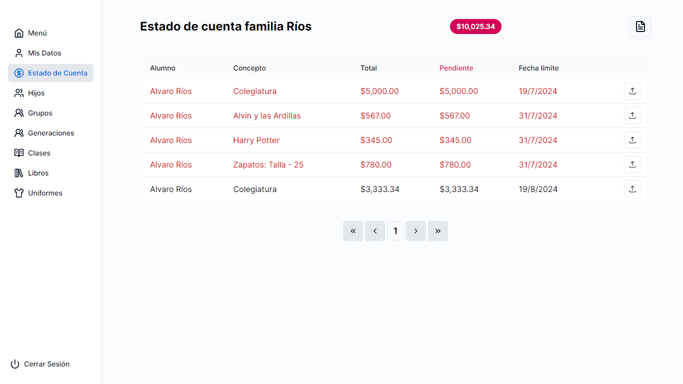The height and width of the screenshot is (384, 683).
Task: Upload receipt for Alvin y las Ardillas
Action: click(632, 115)
